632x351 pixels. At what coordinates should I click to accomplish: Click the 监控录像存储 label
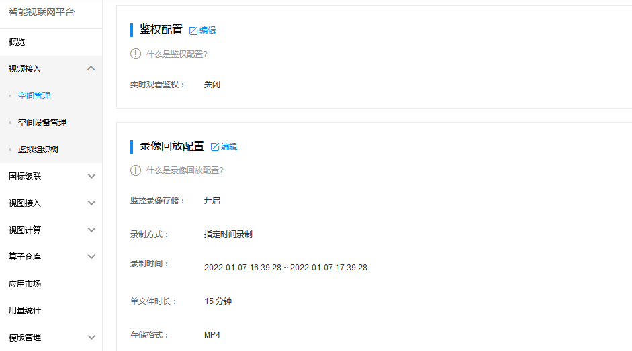tap(157, 200)
